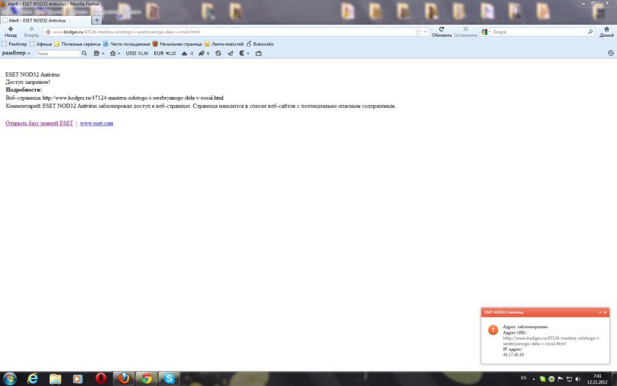Bookmark page with the star icon
617x386 pixels.
tap(418, 32)
